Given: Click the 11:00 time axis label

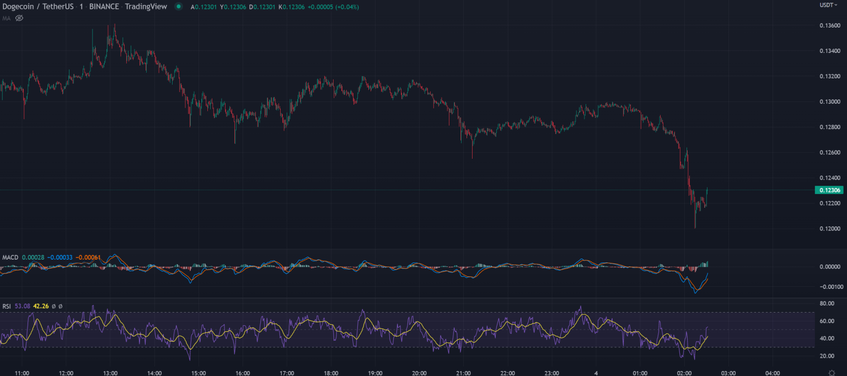Looking at the screenshot, I should click(x=22, y=373).
